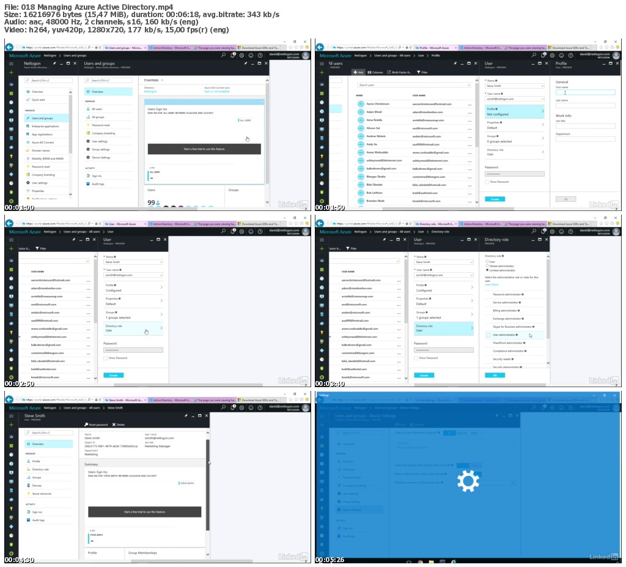The image size is (626, 567).
Task: Click green plus New icon in the 00:01:00 frame
Action: pos(11,72)
